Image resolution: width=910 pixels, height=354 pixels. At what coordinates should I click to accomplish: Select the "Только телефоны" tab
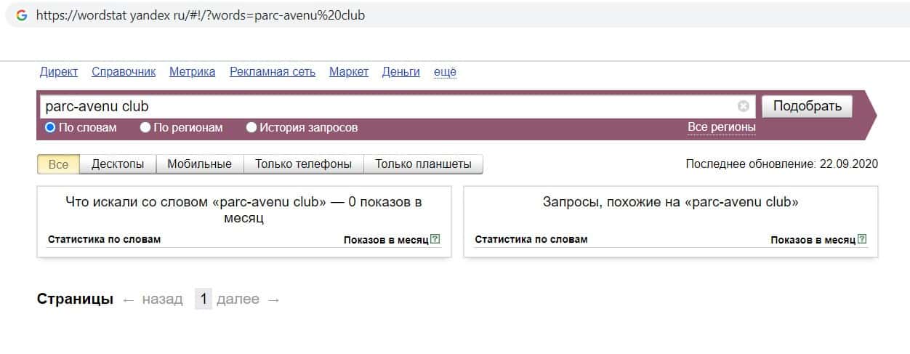[303, 164]
